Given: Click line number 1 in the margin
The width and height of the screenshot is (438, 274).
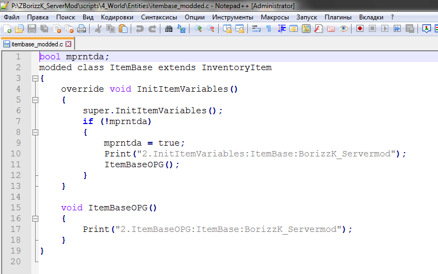Looking at the screenshot, I should 18,57.
